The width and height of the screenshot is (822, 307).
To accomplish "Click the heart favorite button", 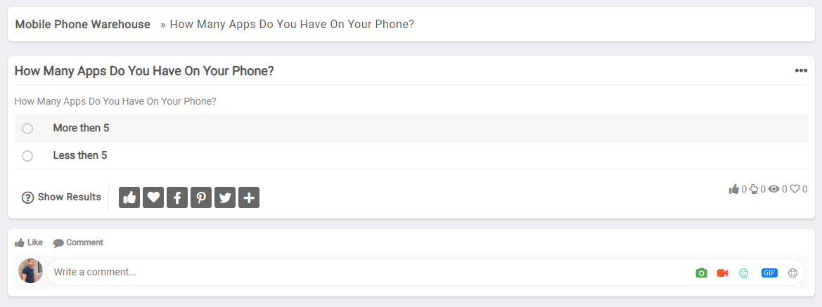I will 153,197.
